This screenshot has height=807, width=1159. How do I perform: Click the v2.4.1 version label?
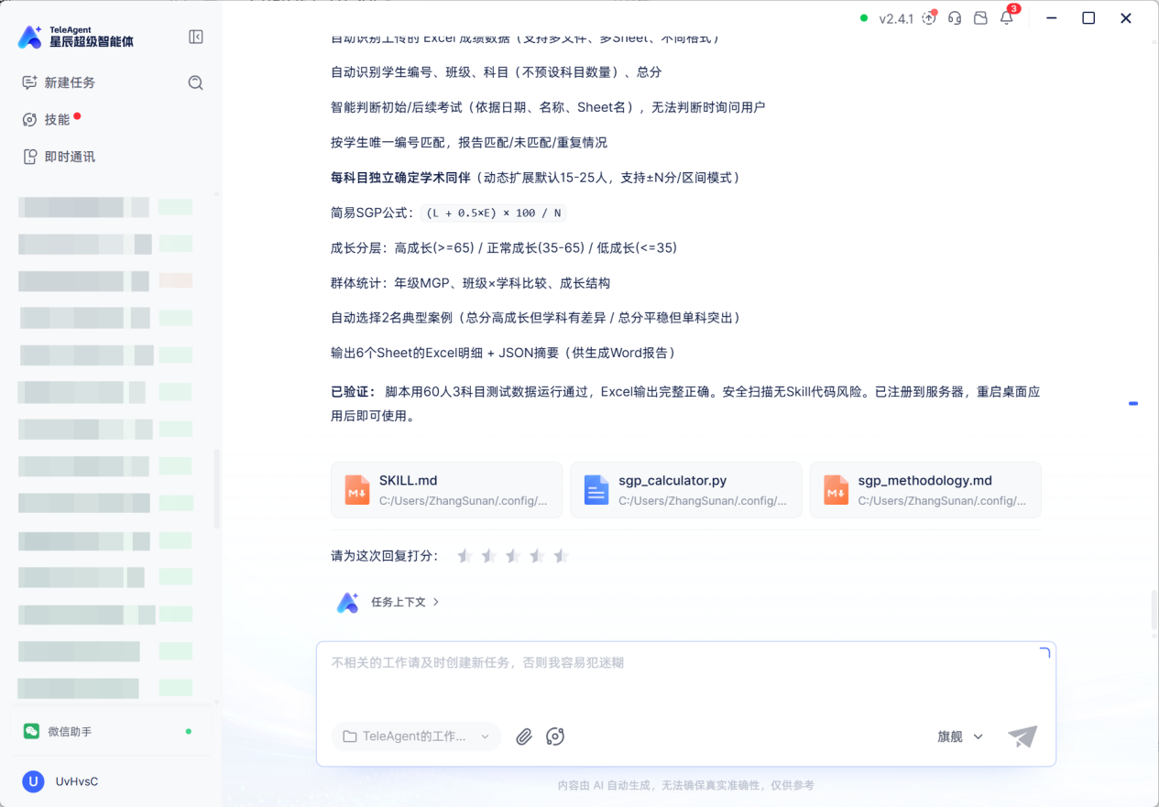[x=896, y=18]
